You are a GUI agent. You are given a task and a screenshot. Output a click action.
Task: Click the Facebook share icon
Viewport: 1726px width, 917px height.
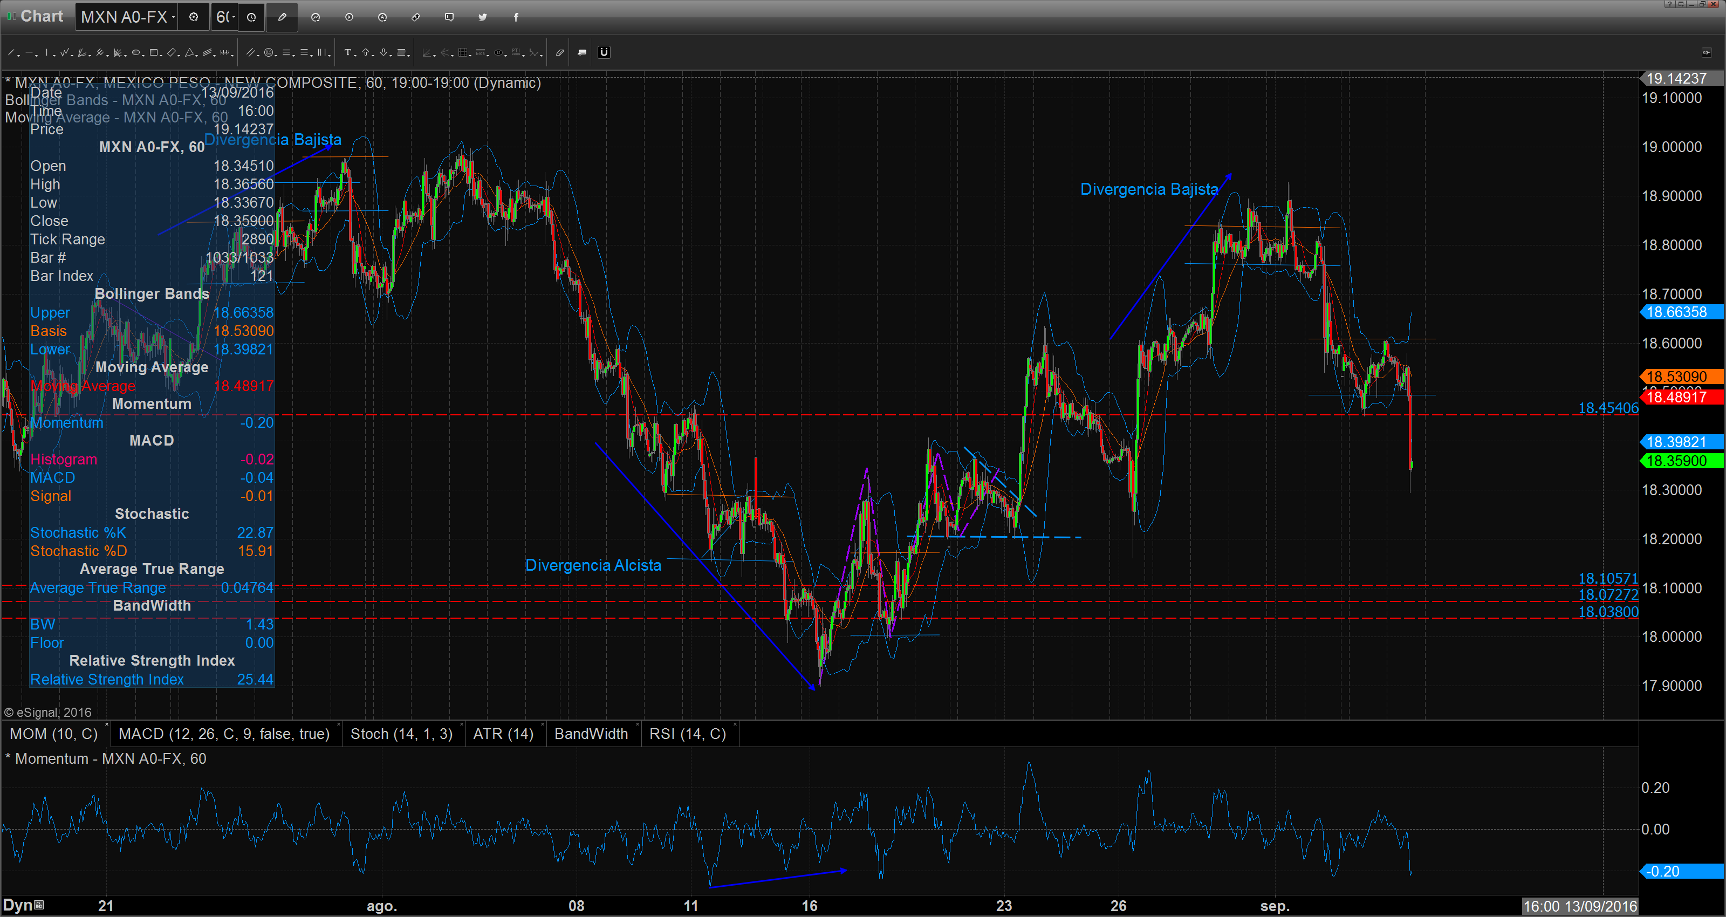(x=516, y=17)
